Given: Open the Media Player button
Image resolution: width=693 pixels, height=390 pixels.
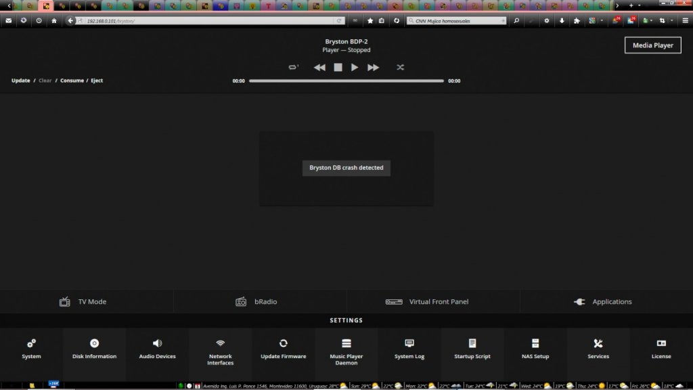Looking at the screenshot, I should [652, 45].
